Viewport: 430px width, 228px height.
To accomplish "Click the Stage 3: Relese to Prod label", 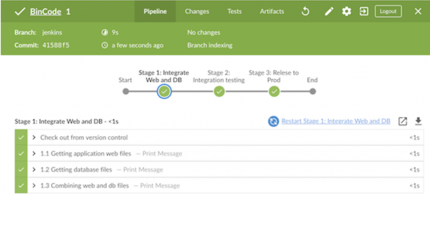I will click(x=274, y=76).
